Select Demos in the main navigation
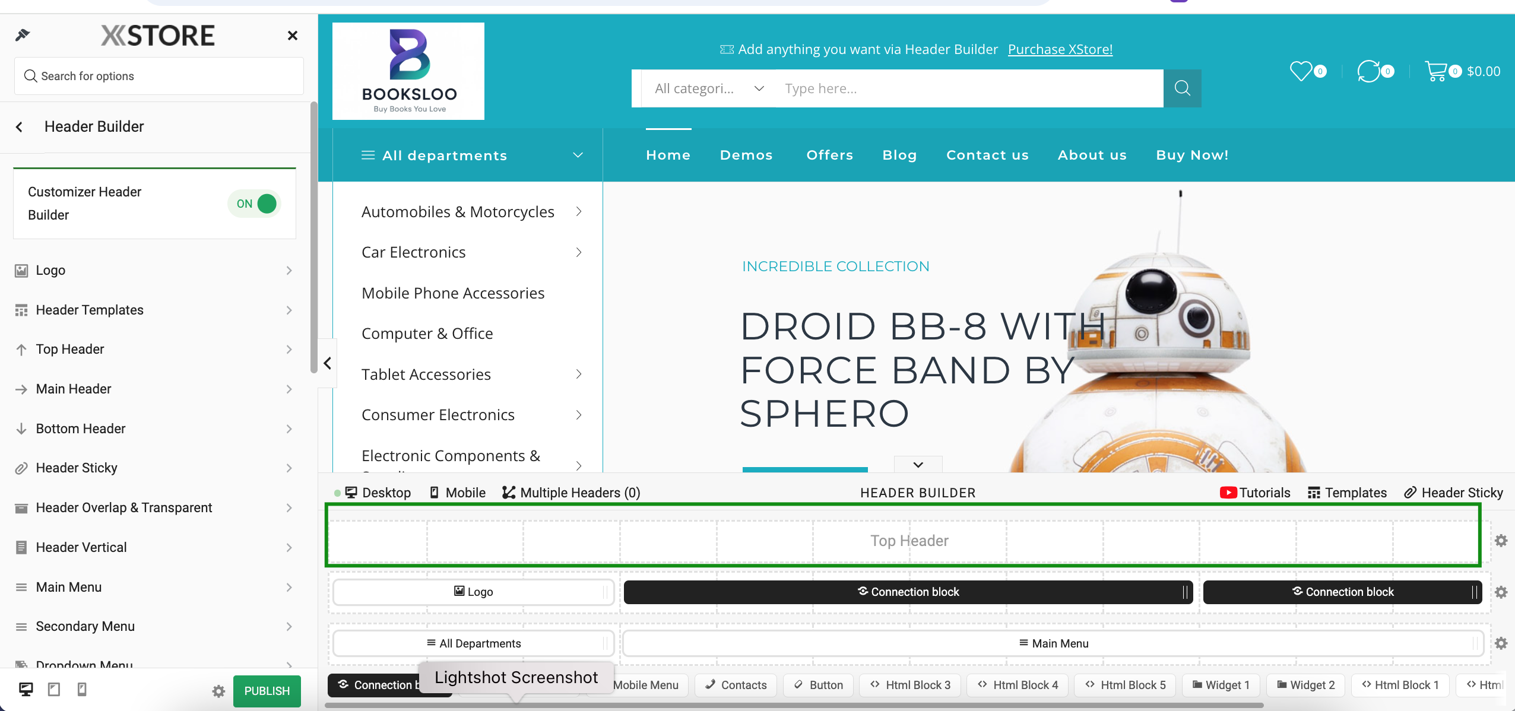The width and height of the screenshot is (1515, 711). click(746, 155)
